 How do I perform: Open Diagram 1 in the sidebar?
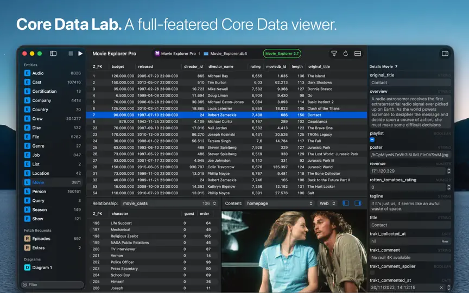click(x=52, y=267)
